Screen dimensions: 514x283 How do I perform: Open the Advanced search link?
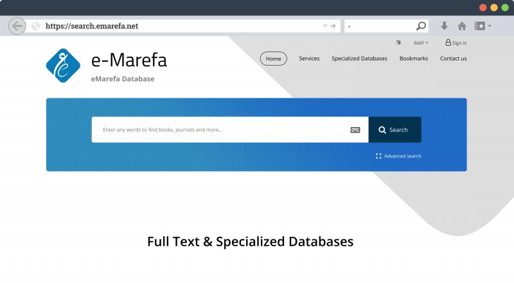pyautogui.click(x=402, y=156)
